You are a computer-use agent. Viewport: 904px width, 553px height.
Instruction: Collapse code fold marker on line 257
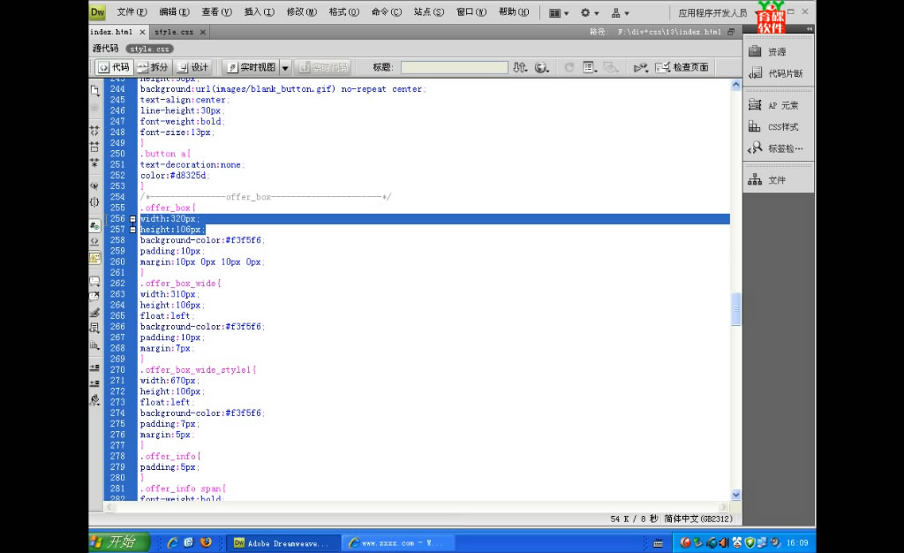[x=132, y=230]
